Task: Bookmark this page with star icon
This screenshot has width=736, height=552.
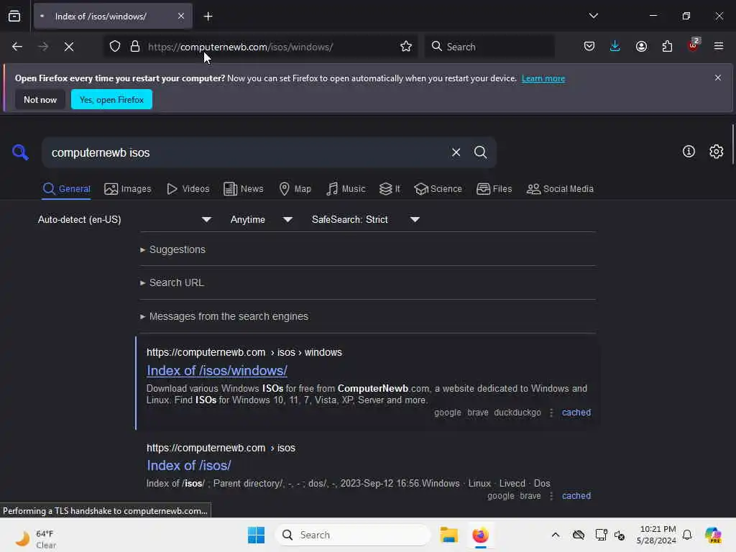Action: (x=406, y=47)
